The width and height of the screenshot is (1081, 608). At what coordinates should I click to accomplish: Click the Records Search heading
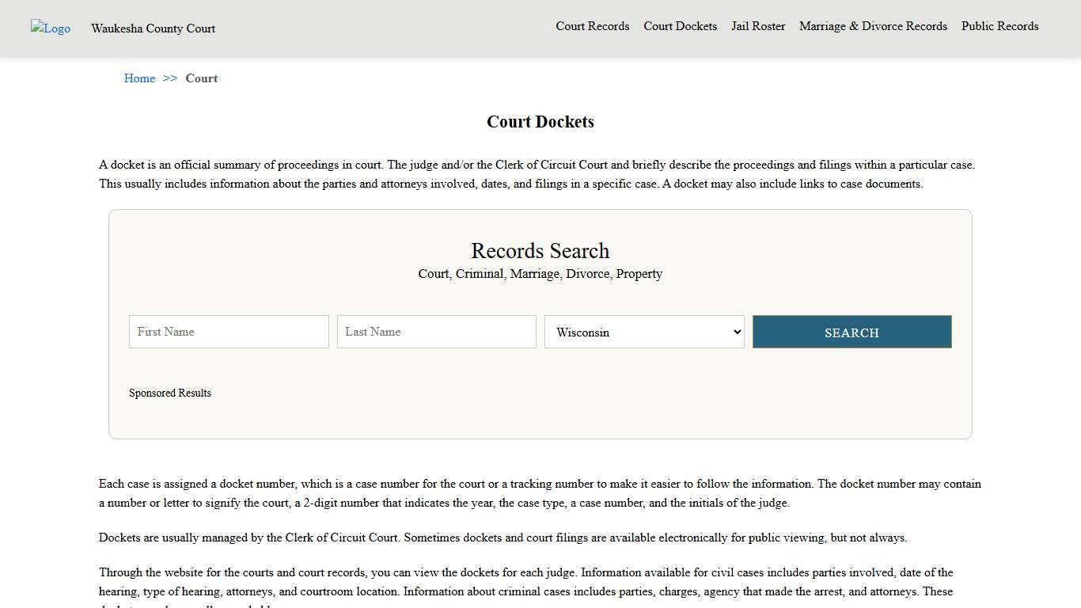[540, 251]
